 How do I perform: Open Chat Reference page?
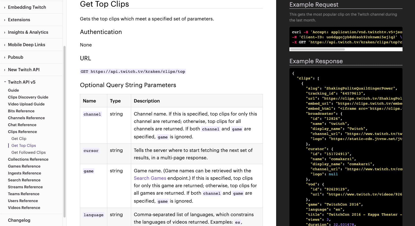(22, 125)
